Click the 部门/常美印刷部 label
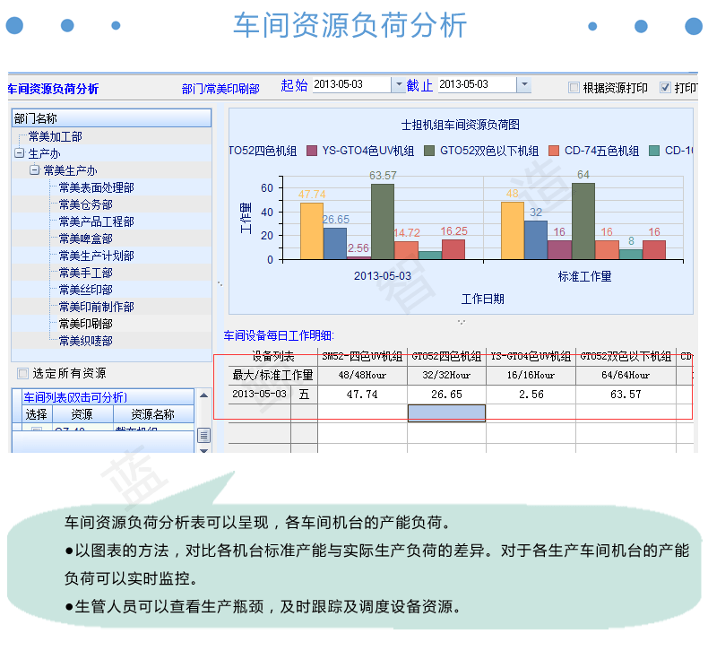708x651 pixels. [220, 89]
